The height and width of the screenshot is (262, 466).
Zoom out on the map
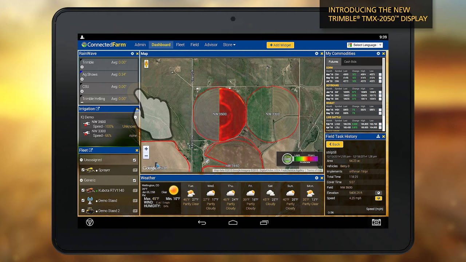coord(146,156)
